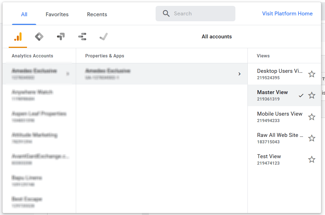Favorite the Mobile Users View
Viewport: 325px width, 215px height.
pos(312,117)
